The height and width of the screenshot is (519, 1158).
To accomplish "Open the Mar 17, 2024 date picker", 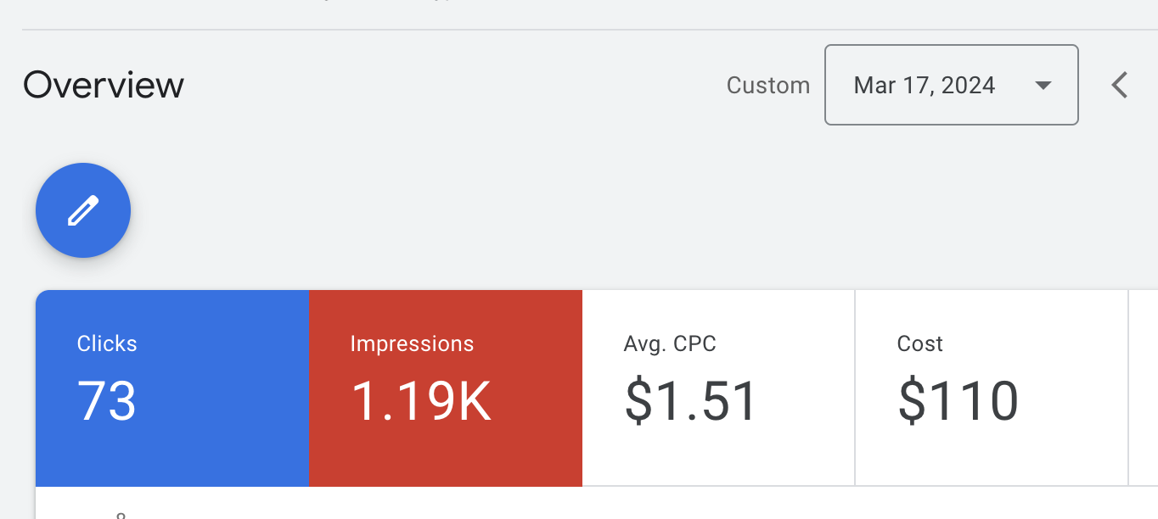I will tap(925, 85).
